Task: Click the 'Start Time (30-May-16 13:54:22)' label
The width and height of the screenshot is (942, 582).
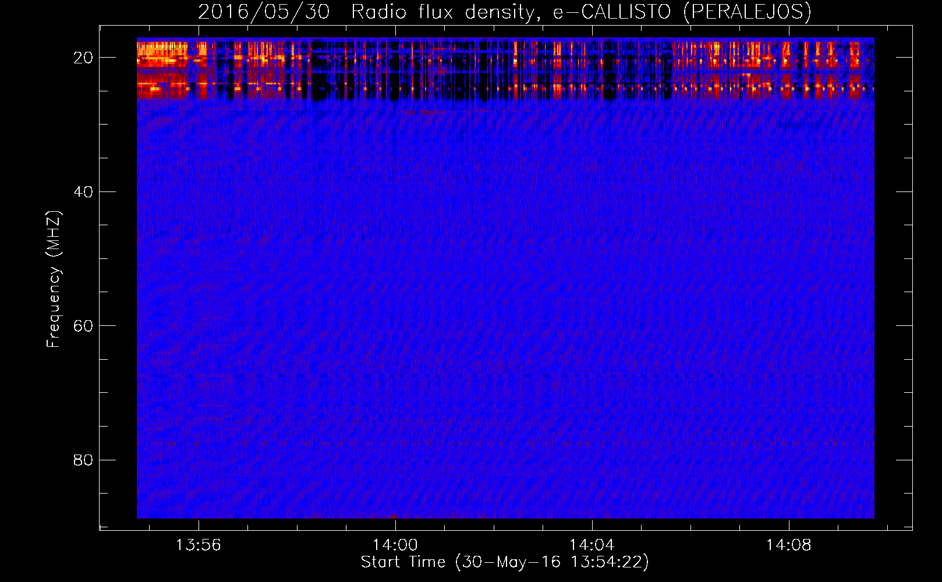Action: coord(505,562)
